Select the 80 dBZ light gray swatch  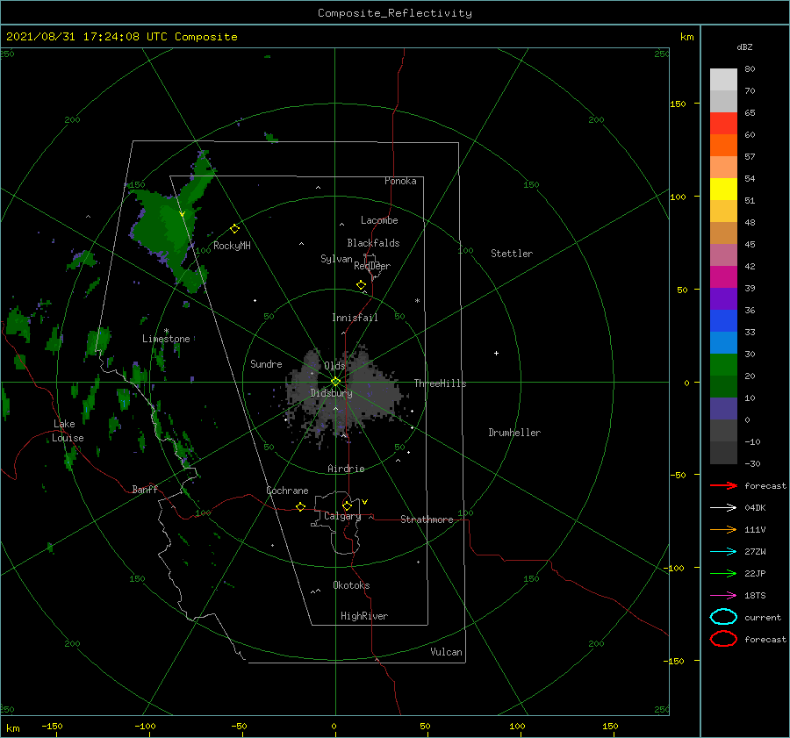click(723, 80)
